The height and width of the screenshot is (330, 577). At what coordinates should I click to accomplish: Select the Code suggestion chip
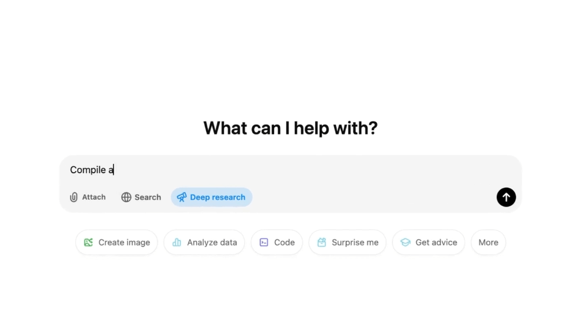click(277, 242)
